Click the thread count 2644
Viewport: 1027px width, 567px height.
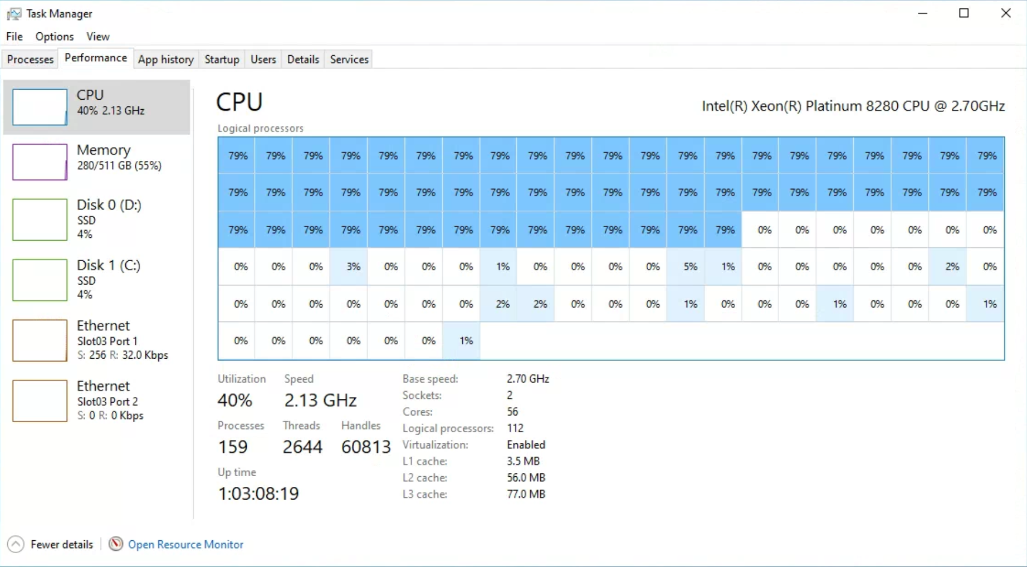[x=302, y=447]
